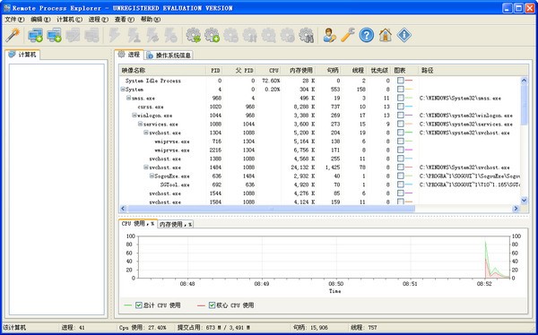Viewport: 538px width, 335px height.
Task: Click the blue question mark help icon
Action: click(x=366, y=35)
